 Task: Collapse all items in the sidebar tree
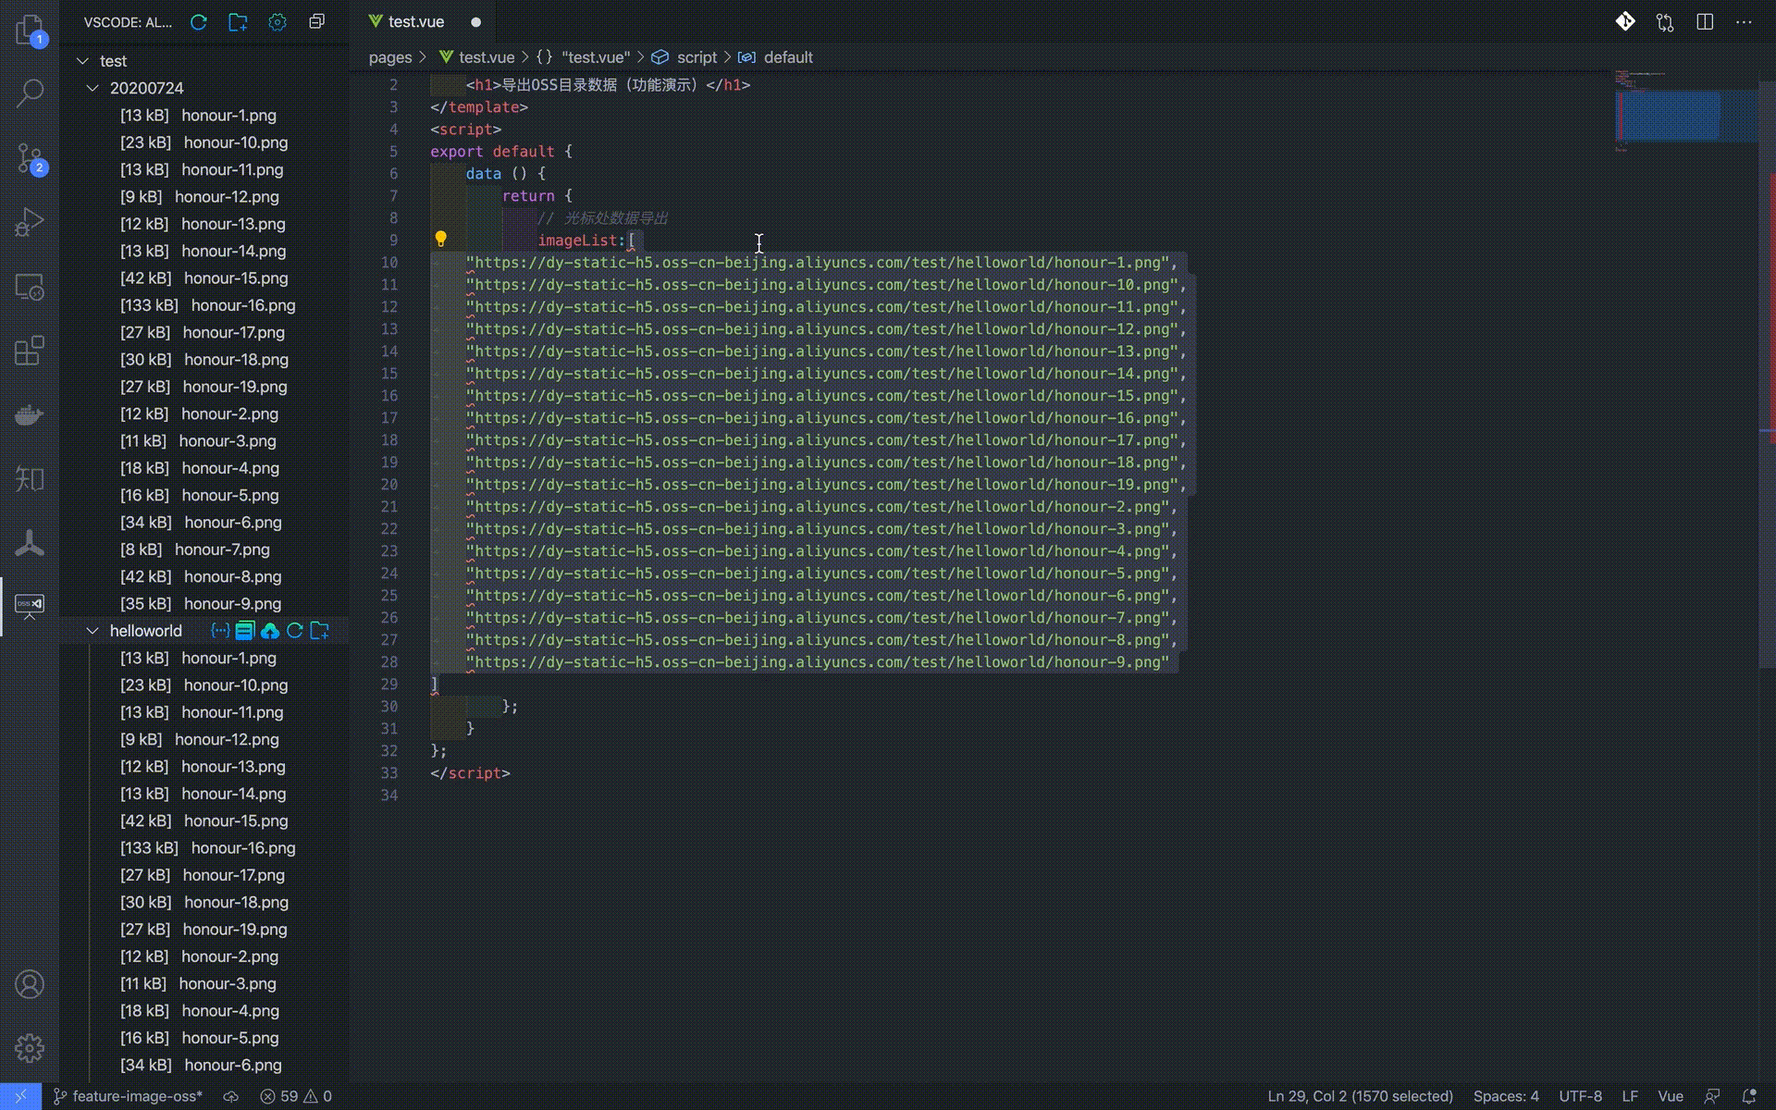(317, 21)
